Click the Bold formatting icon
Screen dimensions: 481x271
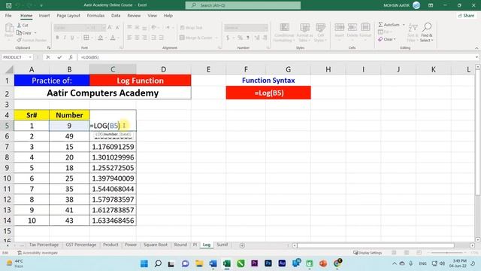click(57, 38)
